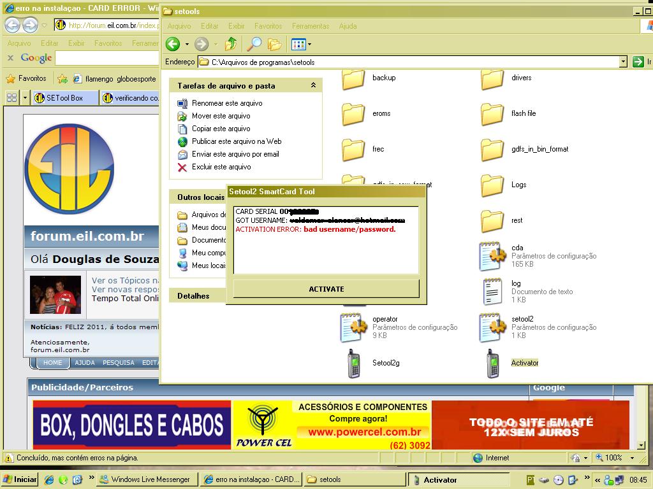Click Internet Explorer back button
The width and height of the screenshot is (653, 489).
coord(13,25)
